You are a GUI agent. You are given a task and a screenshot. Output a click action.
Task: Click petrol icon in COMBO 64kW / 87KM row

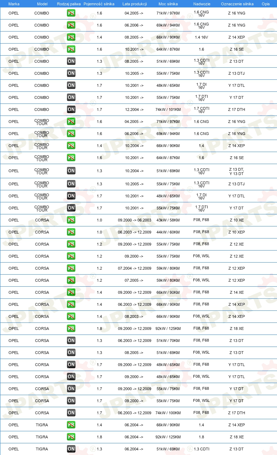coord(71,49)
